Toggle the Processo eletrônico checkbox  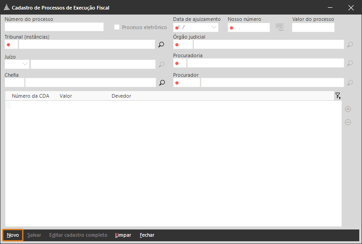coord(117,27)
